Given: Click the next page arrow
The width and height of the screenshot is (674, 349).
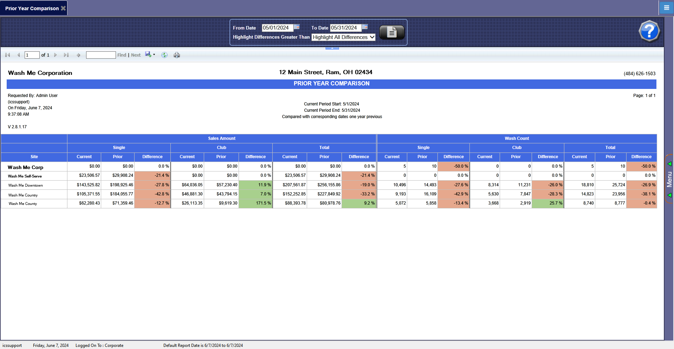Looking at the screenshot, I should 56,55.
